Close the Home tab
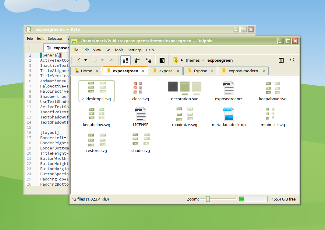Image resolution: width=325 pixels, height=230 pixels. pyautogui.click(x=97, y=71)
